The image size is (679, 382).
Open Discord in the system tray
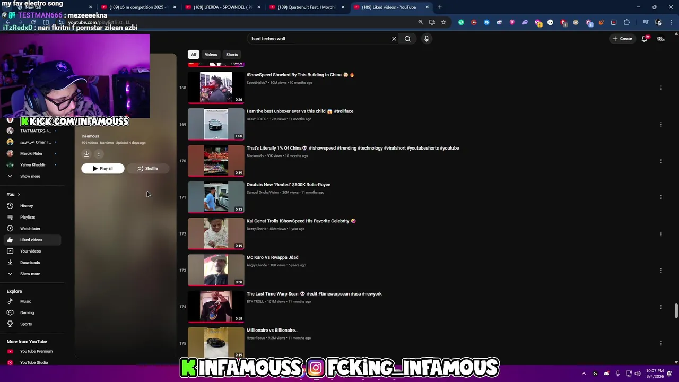pyautogui.click(x=606, y=374)
